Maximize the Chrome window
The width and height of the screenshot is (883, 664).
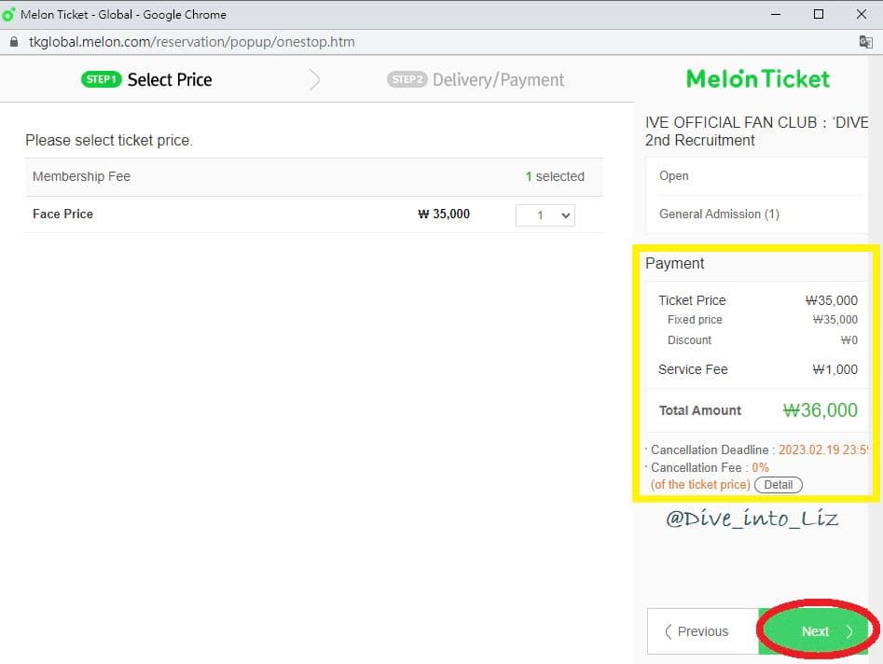point(819,14)
